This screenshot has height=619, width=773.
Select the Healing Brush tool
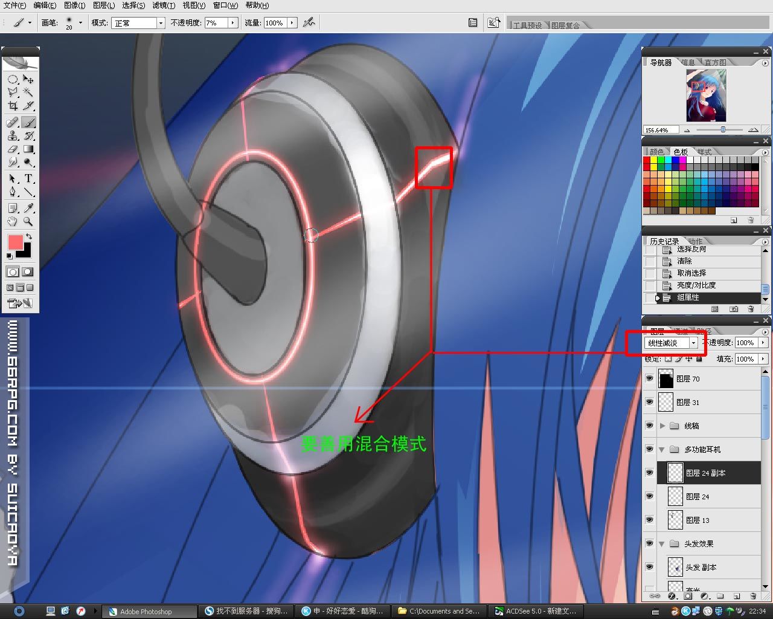pos(13,122)
